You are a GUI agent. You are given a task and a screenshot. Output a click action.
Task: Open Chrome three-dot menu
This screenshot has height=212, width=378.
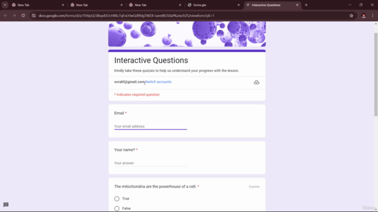(x=373, y=16)
